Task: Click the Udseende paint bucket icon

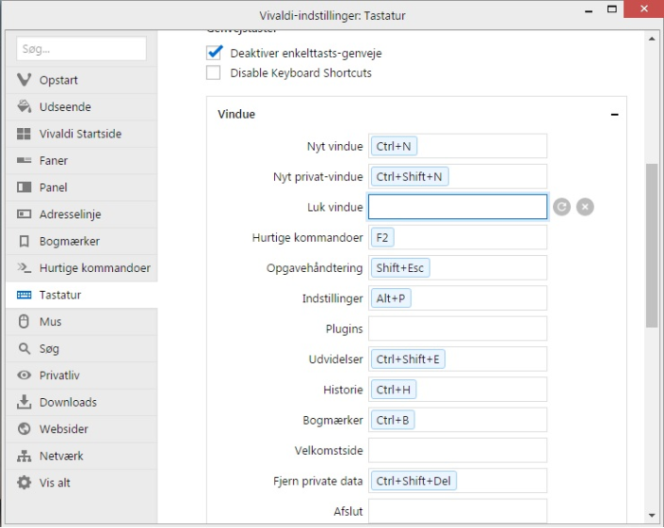Action: click(24, 106)
